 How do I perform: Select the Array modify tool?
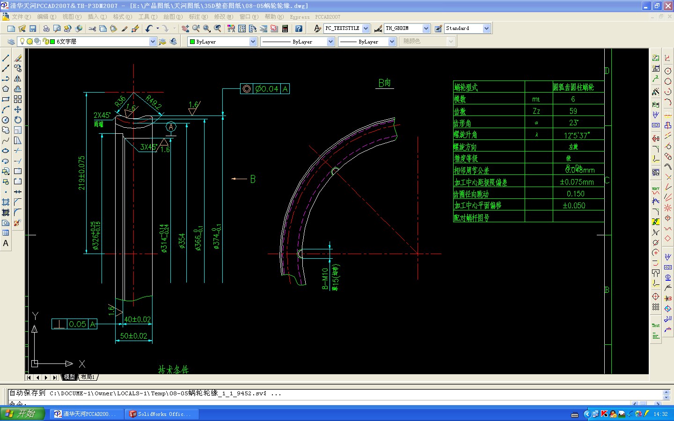point(18,99)
